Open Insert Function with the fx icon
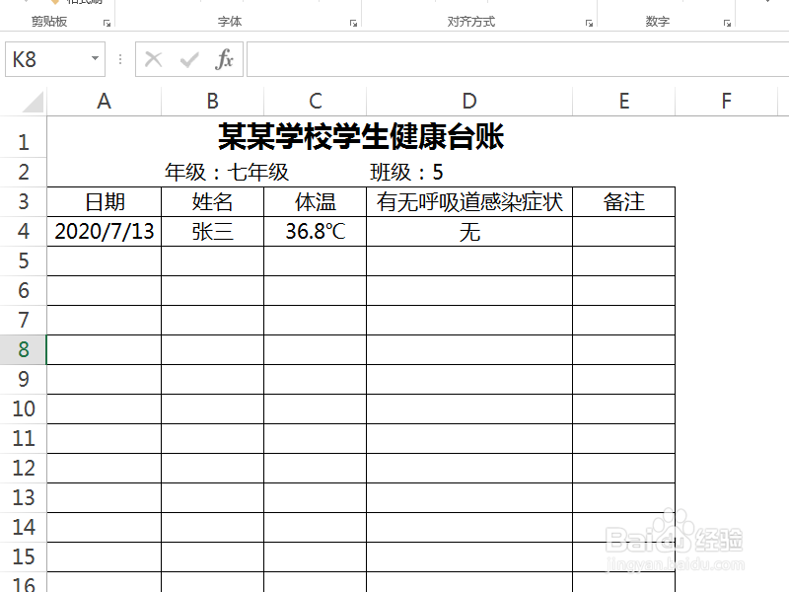The height and width of the screenshot is (592, 789). coord(224,58)
